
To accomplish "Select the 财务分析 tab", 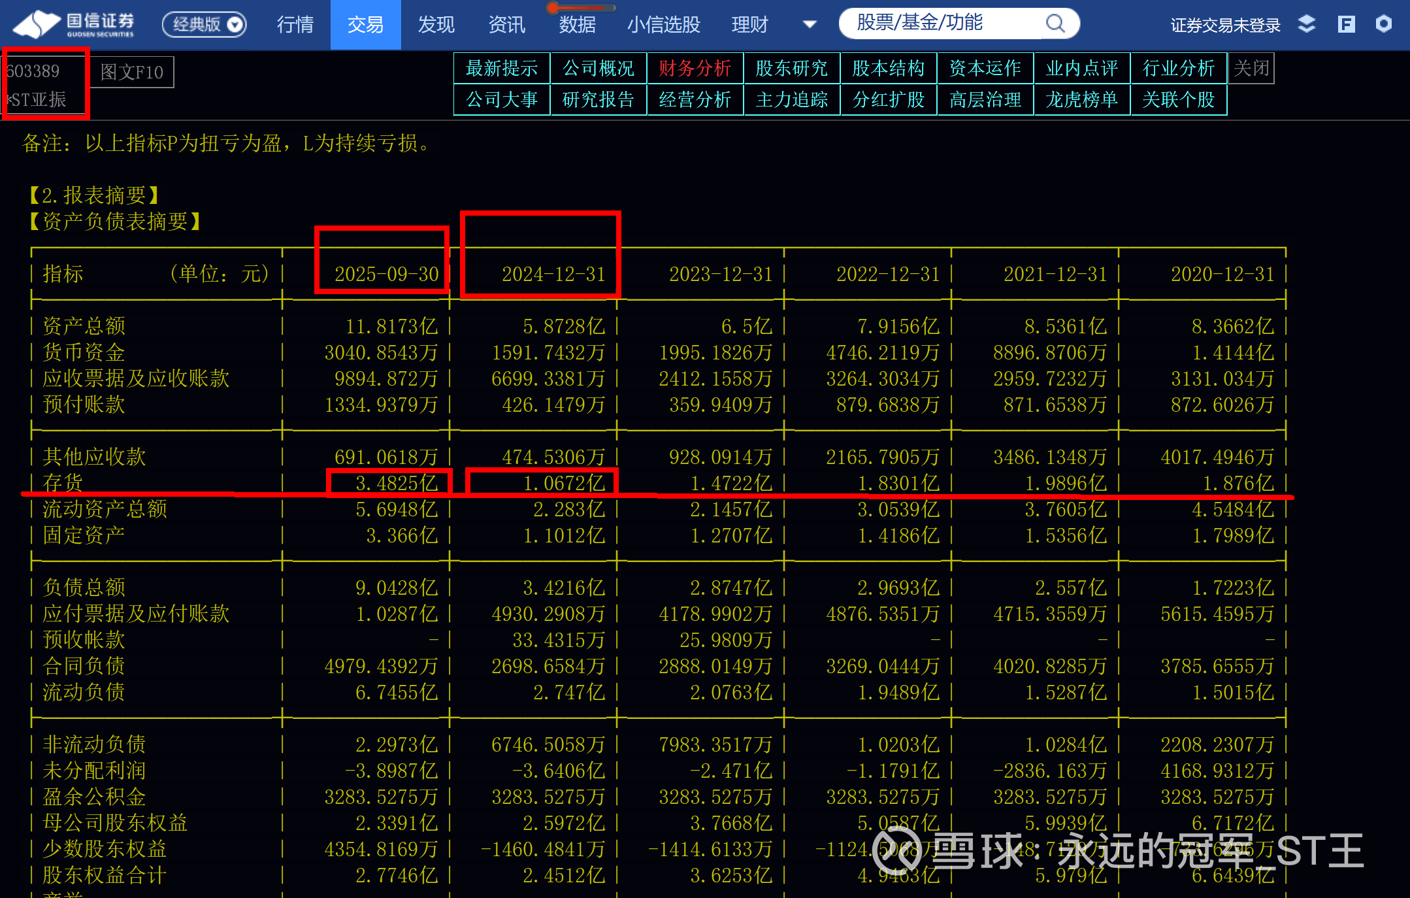I will pyautogui.click(x=695, y=68).
